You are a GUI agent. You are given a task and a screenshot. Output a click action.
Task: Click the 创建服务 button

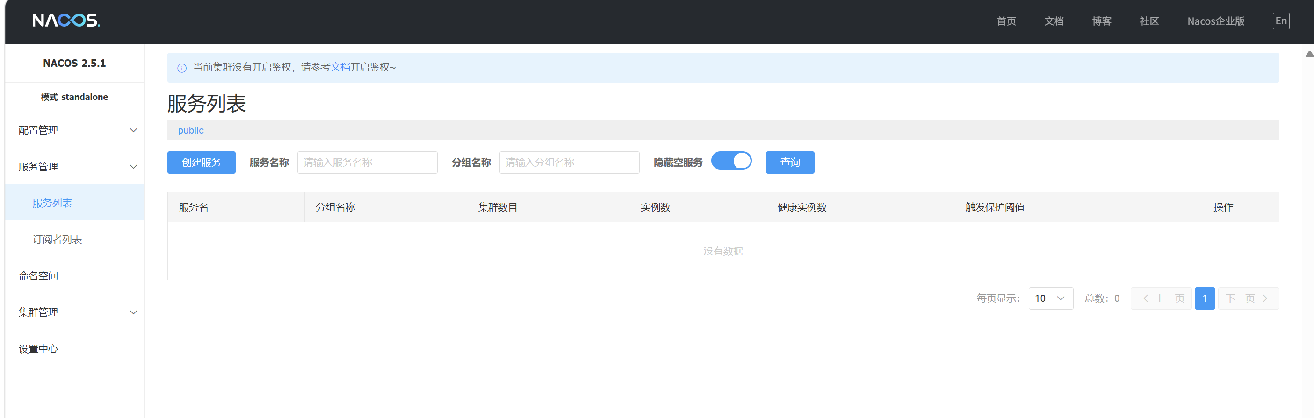(202, 163)
